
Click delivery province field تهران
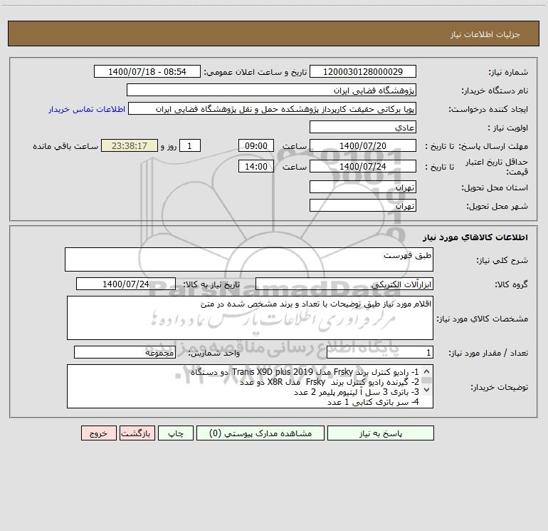coord(363,187)
